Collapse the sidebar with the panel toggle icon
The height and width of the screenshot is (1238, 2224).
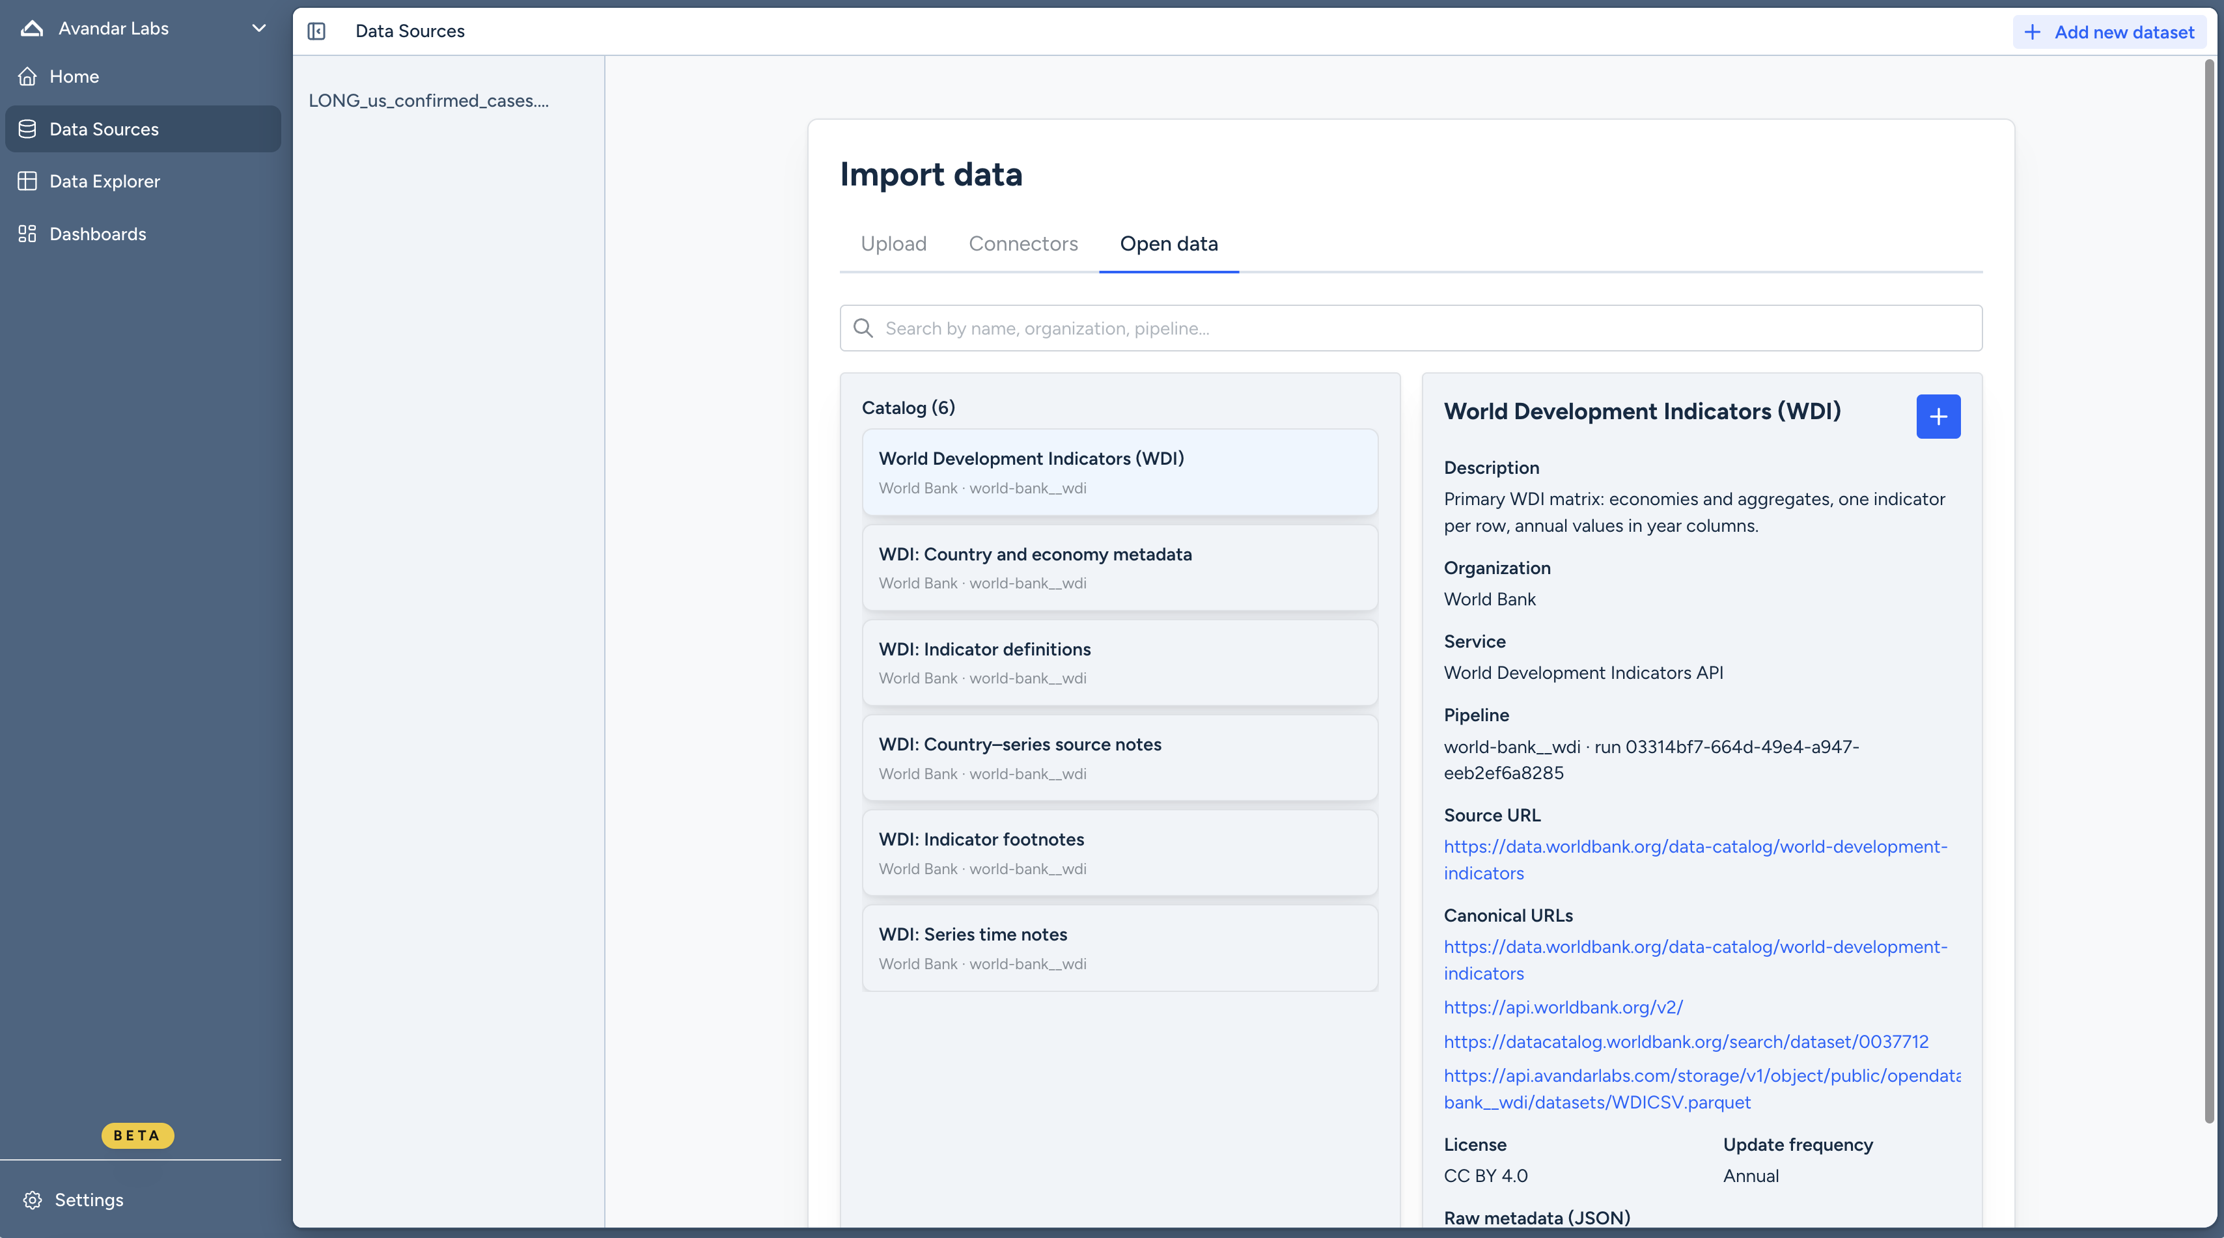click(x=317, y=31)
